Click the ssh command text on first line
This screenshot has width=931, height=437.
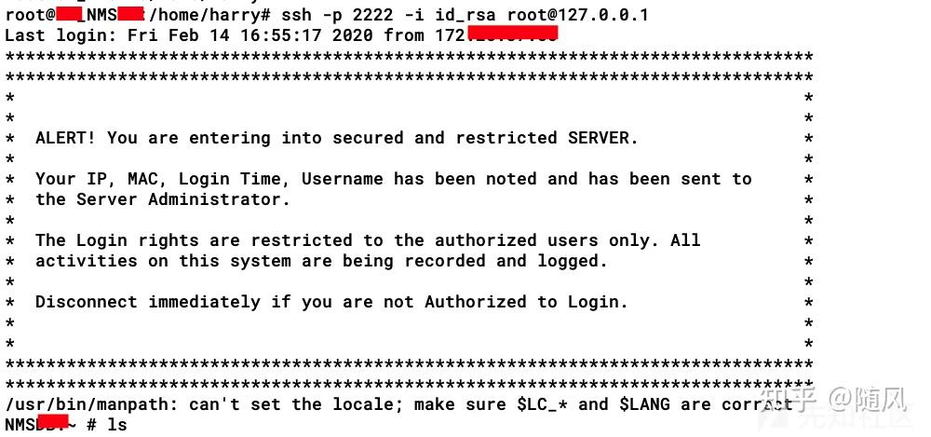[x=296, y=15]
